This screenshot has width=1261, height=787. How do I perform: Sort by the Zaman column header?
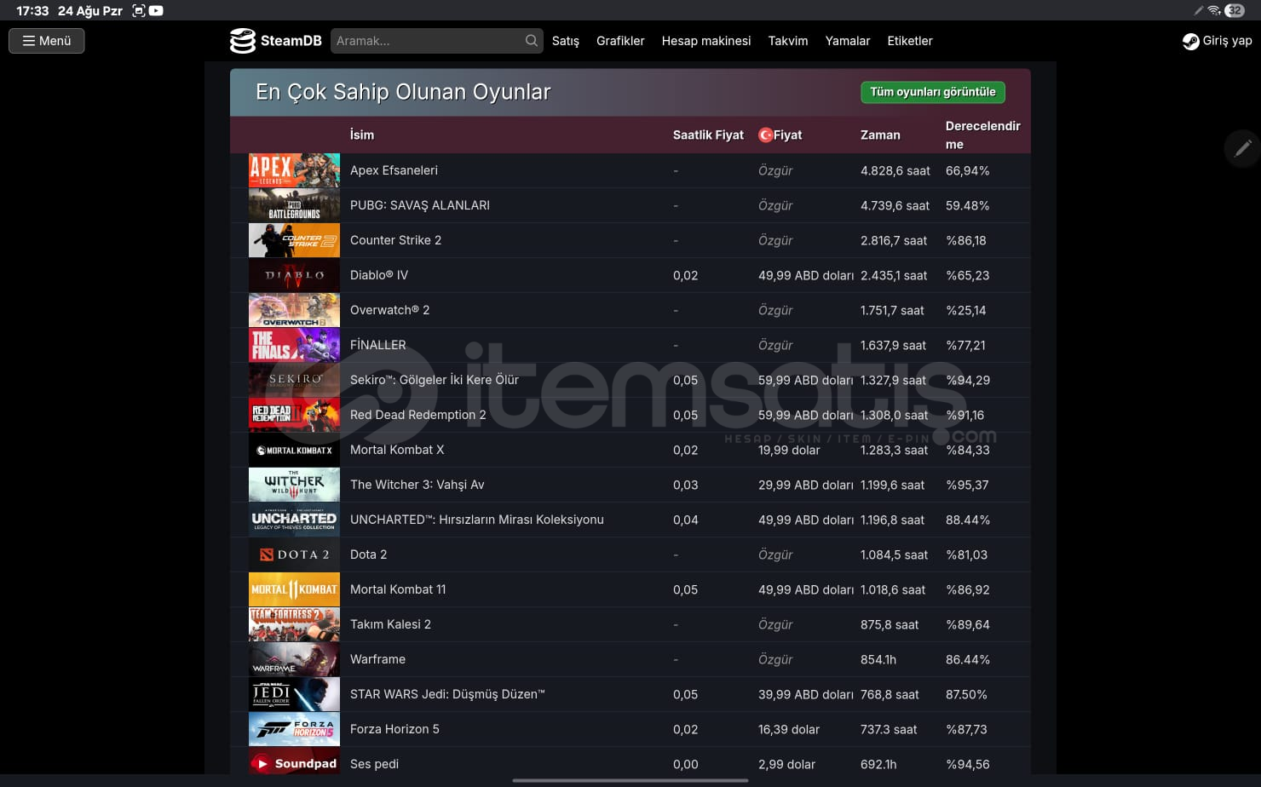(x=880, y=135)
